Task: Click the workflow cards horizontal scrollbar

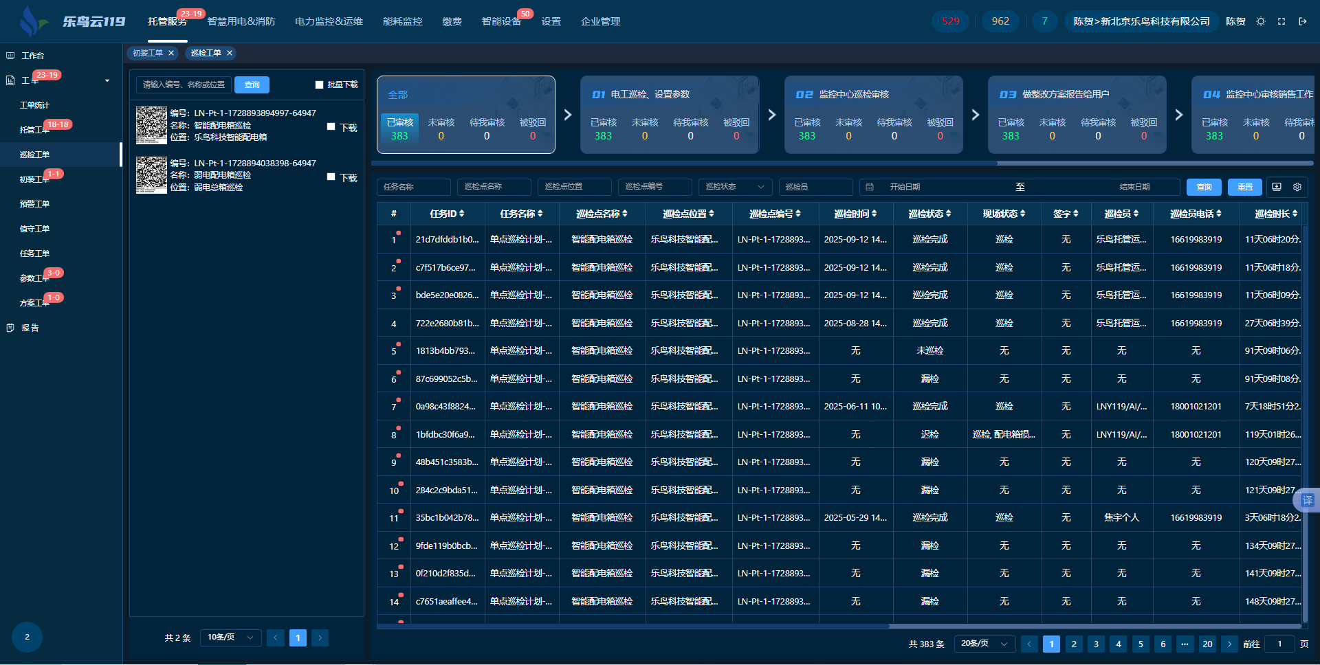Action: click(x=683, y=164)
